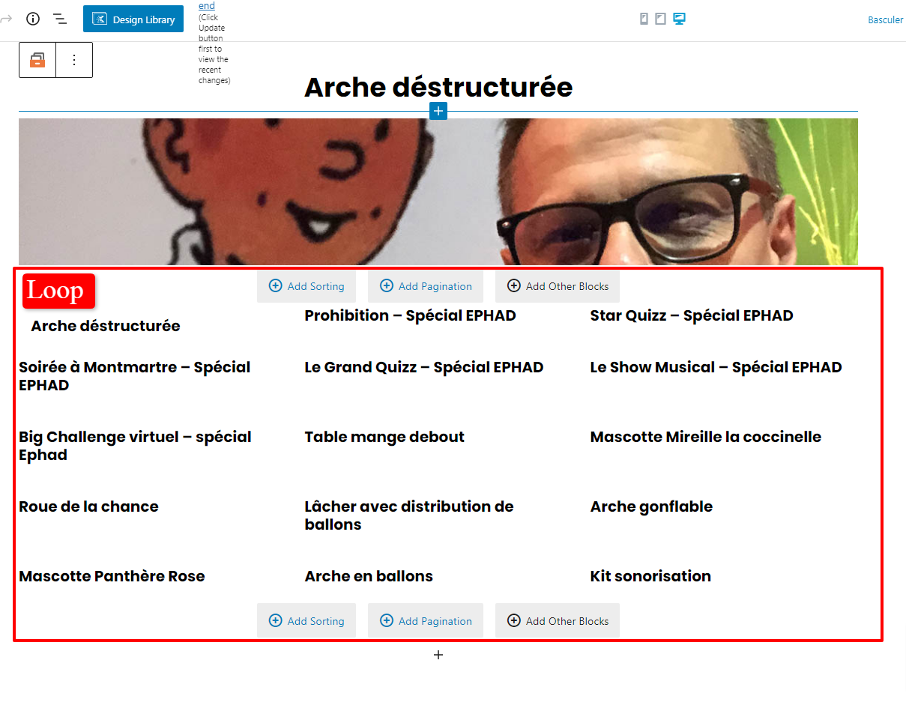
Task: Select the Arche déstructurée page title
Action: [438, 87]
